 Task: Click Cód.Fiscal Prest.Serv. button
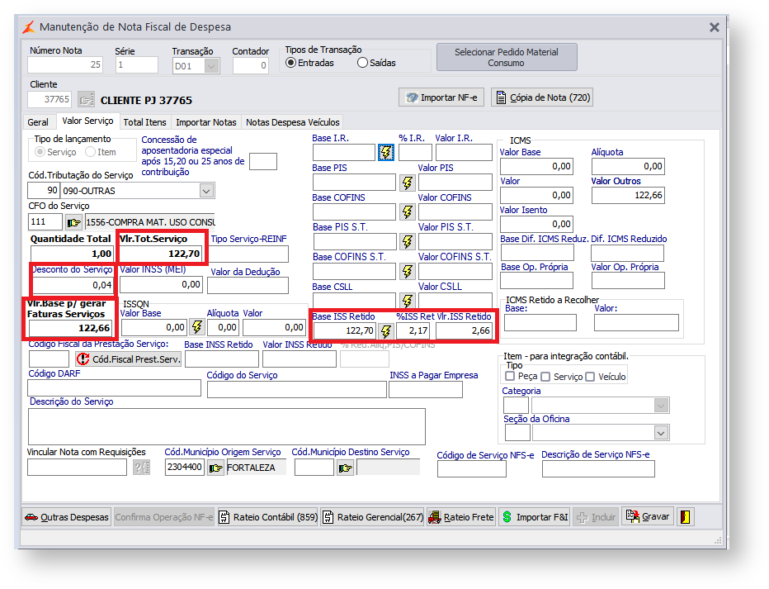tap(129, 359)
